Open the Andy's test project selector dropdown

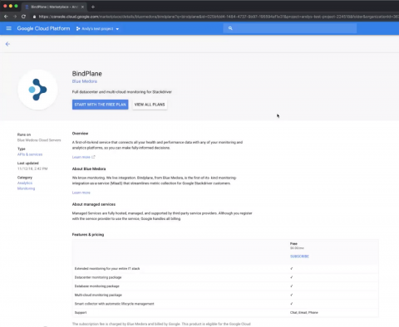[97, 29]
